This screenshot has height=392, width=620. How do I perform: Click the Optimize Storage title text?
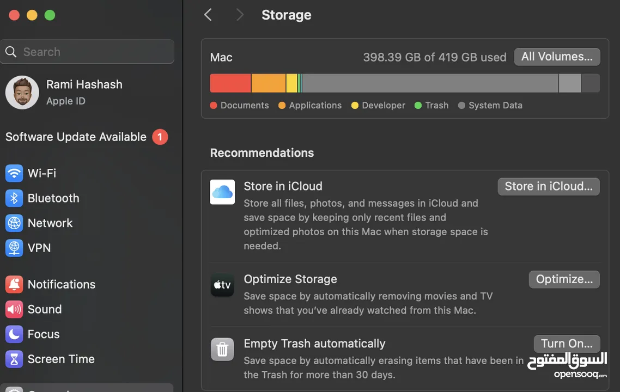(290, 279)
